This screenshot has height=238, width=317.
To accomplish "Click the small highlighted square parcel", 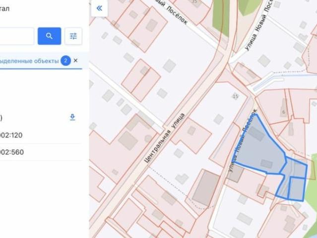I will coord(297,188).
